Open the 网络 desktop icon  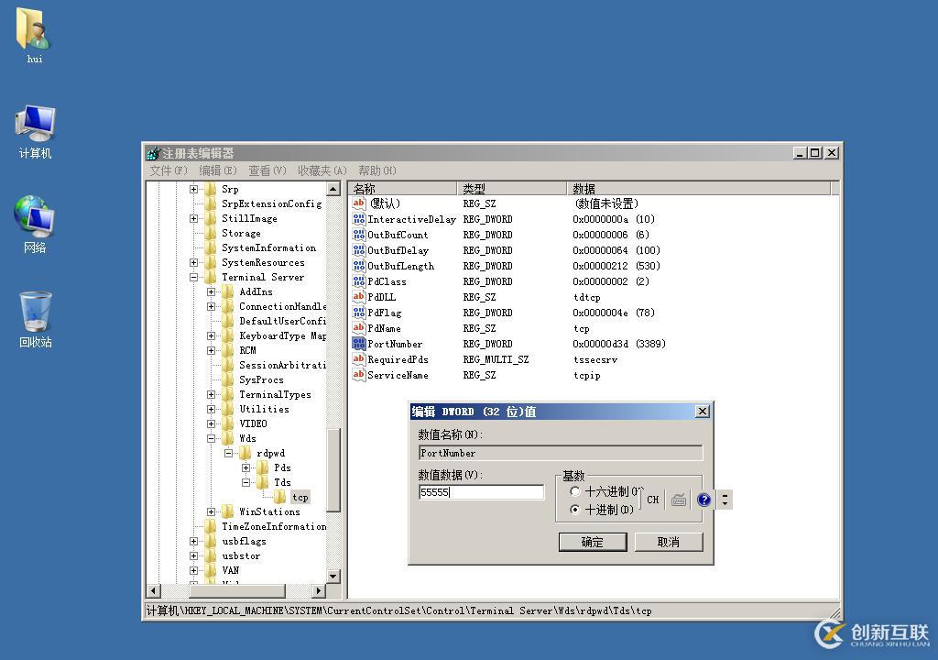[35, 218]
